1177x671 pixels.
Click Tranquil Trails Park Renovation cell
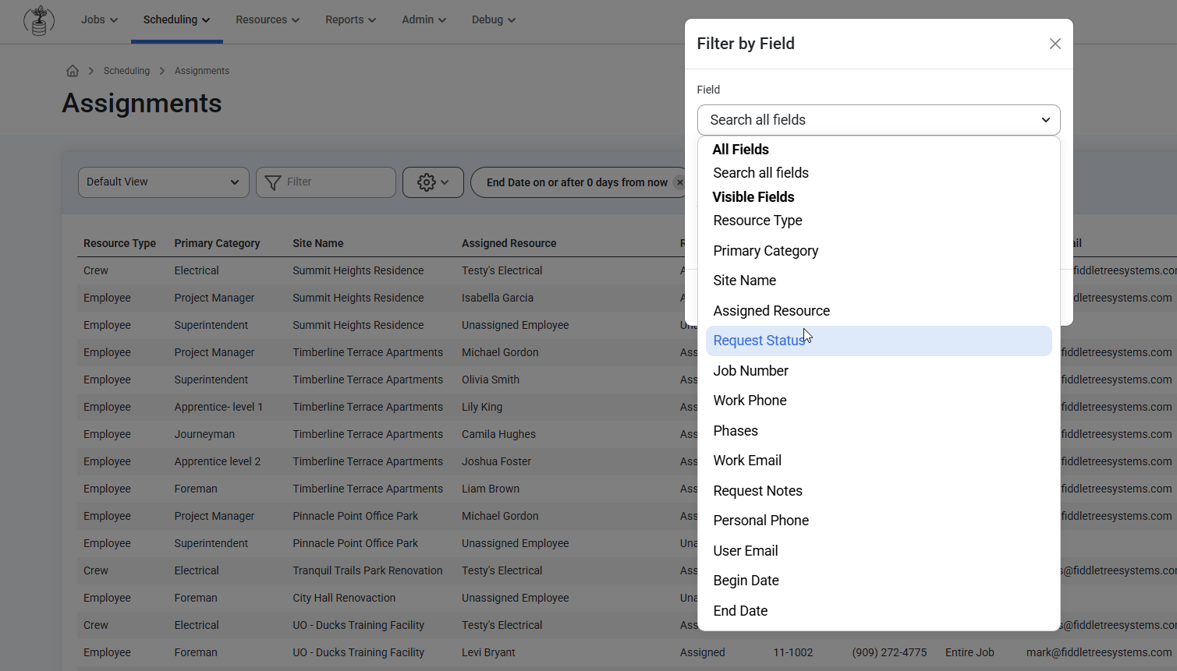(367, 570)
